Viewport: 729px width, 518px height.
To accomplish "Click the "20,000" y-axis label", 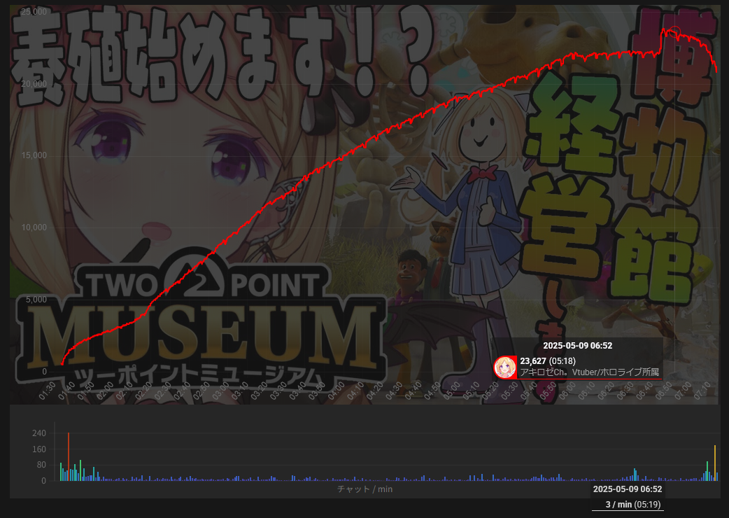I will (x=34, y=84).
